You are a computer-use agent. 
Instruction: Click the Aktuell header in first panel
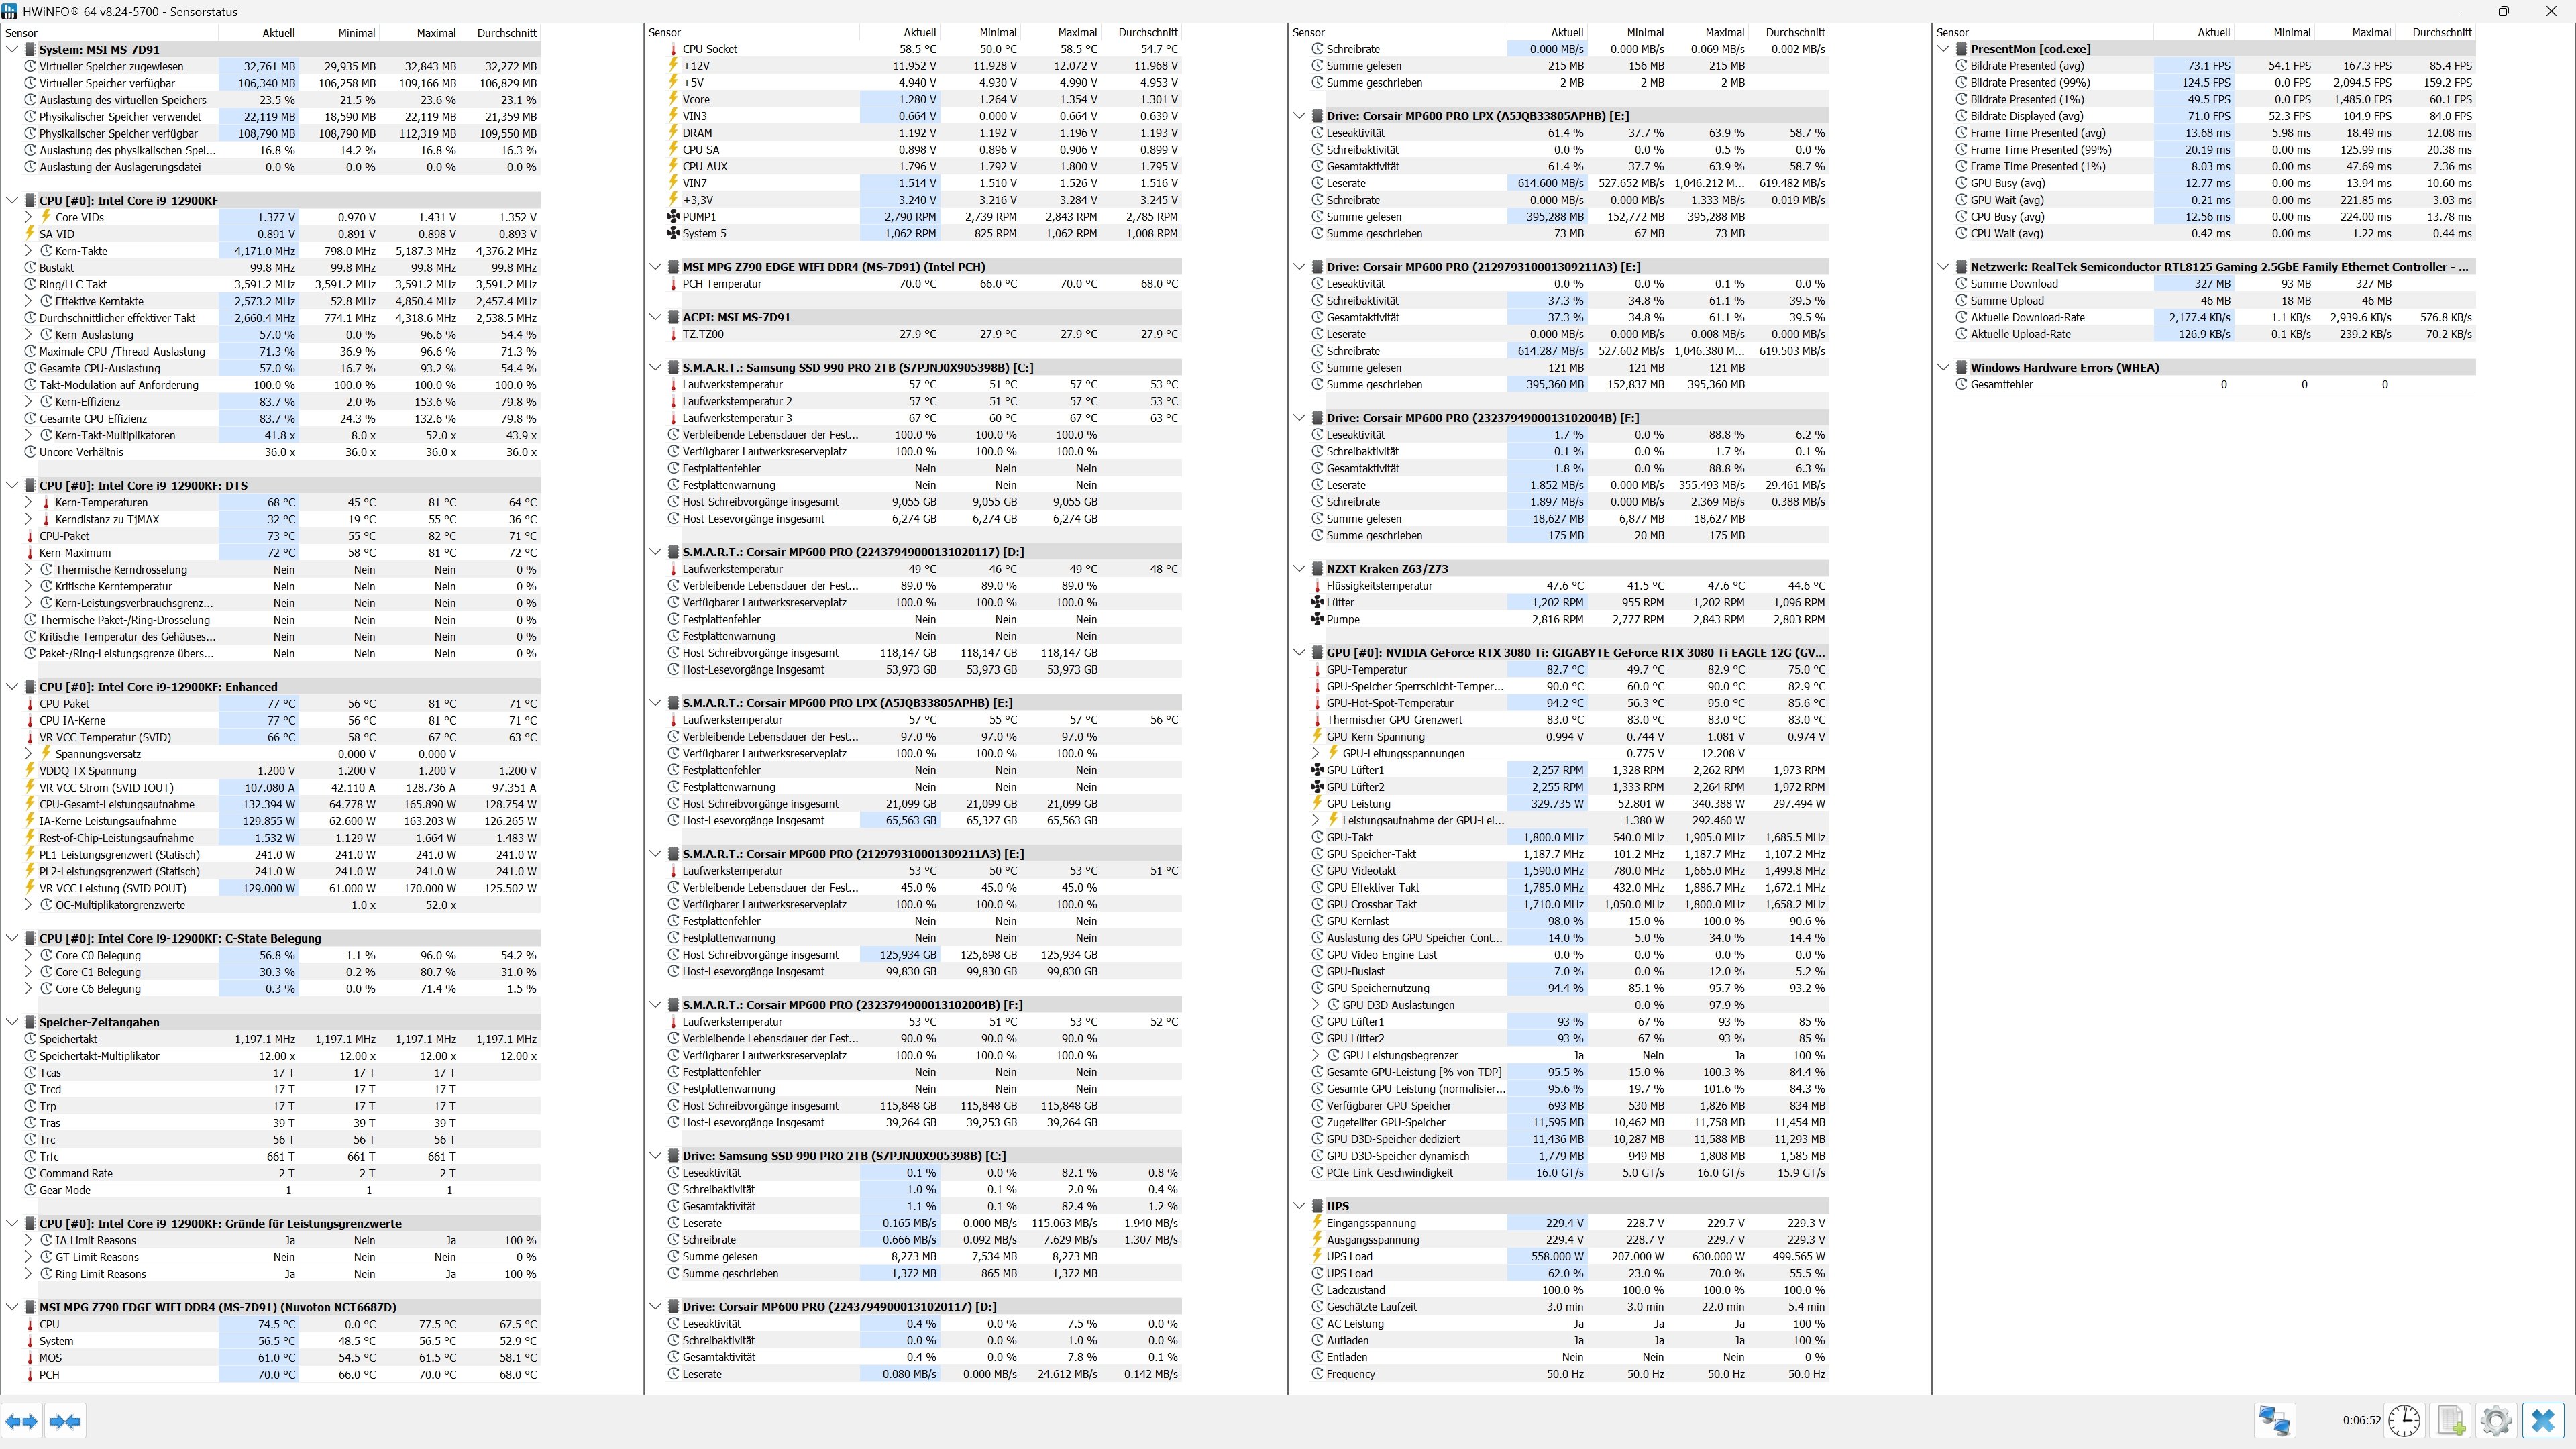[278, 32]
